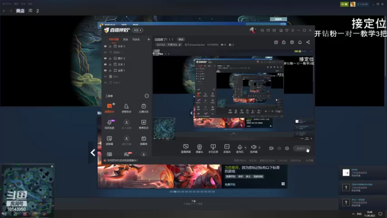Click 修改 to edit stream title
Image resolution: width=387 pixels, height=218 pixels.
[181, 40]
